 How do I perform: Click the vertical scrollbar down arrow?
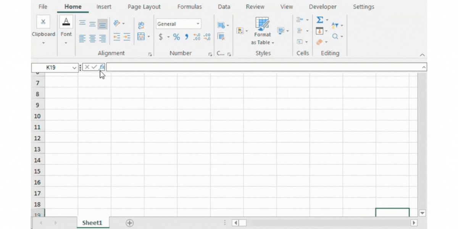pyautogui.click(x=422, y=213)
